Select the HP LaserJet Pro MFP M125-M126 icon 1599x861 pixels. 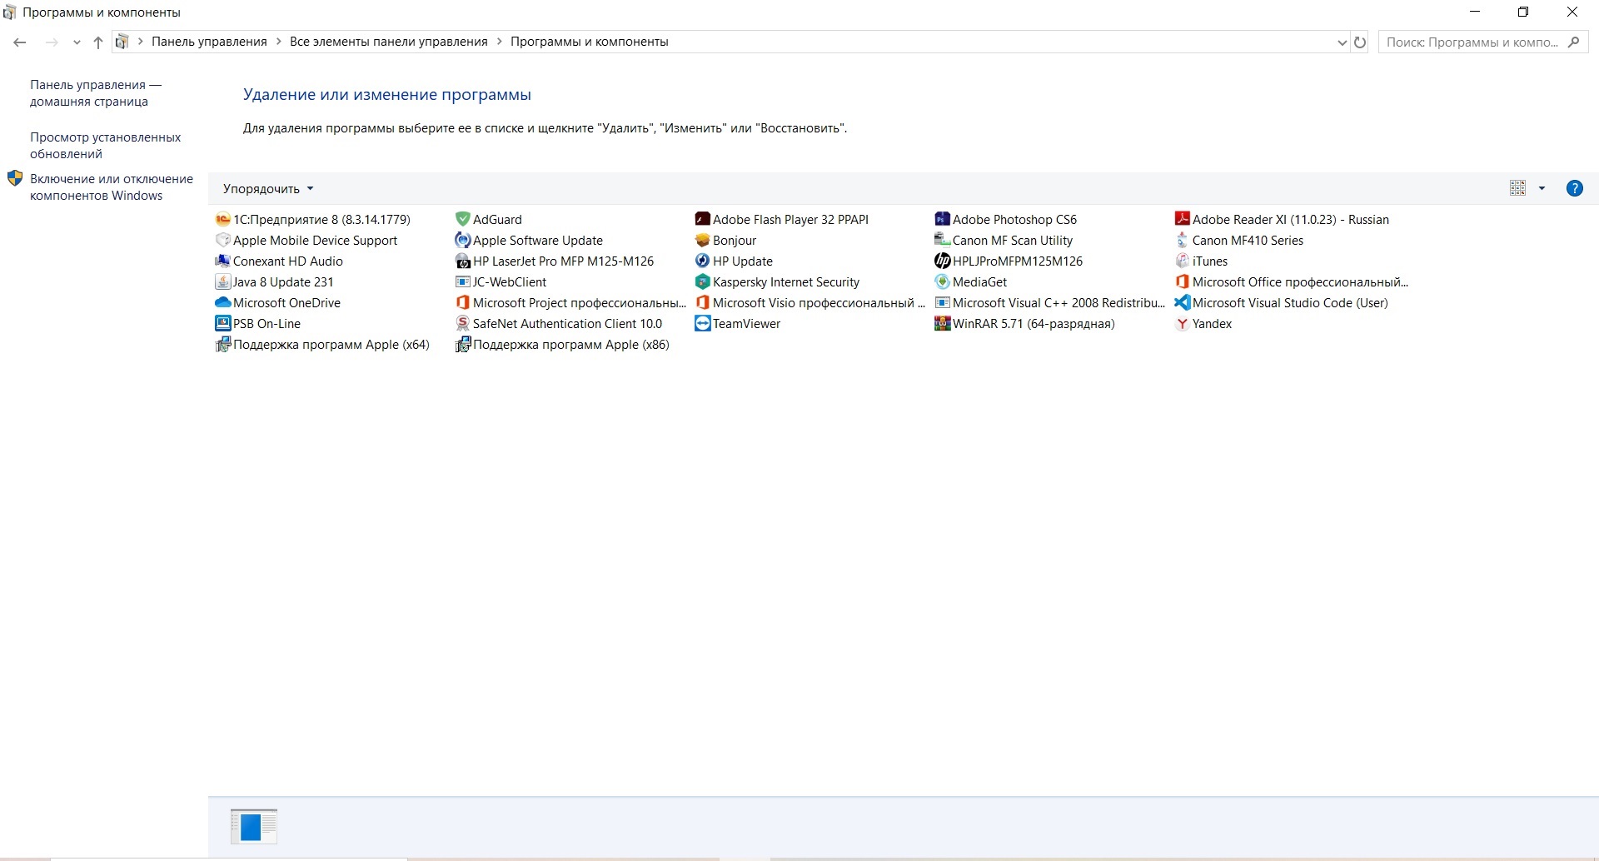pos(462,261)
